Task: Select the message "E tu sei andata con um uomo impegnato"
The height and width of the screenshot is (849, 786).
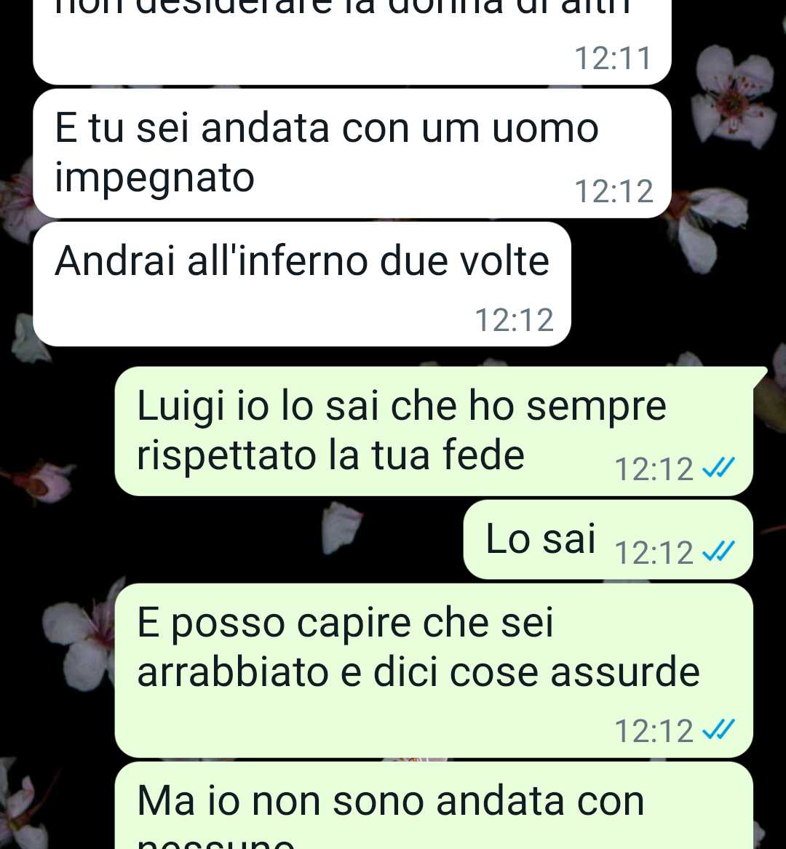Action: point(352,154)
